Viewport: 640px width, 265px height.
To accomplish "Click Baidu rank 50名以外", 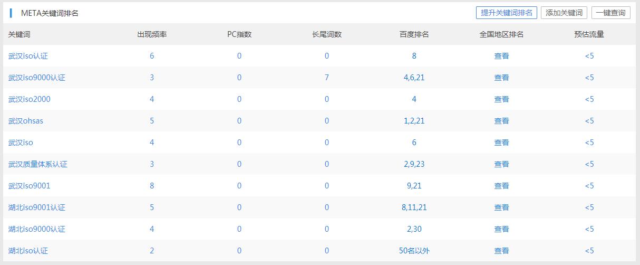I will (x=414, y=251).
